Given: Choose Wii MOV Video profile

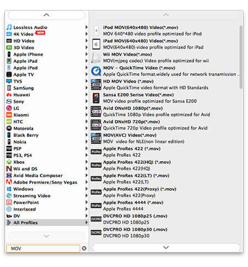Looking at the screenshot, I should (x=165, y=58).
